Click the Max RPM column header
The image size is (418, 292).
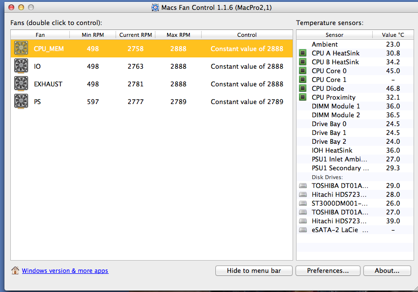tap(179, 35)
